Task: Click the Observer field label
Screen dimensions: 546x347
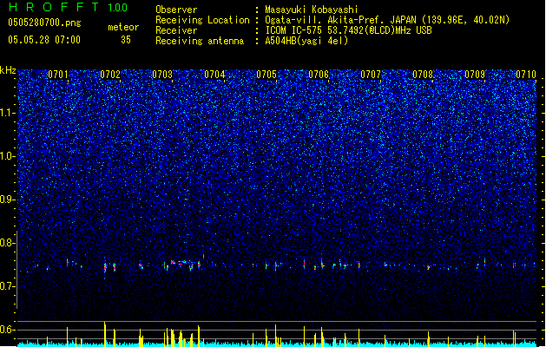Action: [x=176, y=10]
